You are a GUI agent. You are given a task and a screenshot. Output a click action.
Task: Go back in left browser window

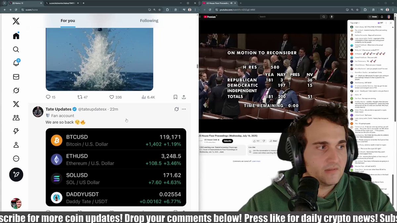pyautogui.click(x=4, y=10)
